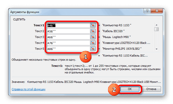
Task: Close the Аргументы функции dialog
Action: tap(157, 11)
